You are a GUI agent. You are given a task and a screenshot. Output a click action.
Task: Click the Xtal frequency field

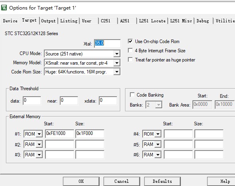[x=107, y=44]
